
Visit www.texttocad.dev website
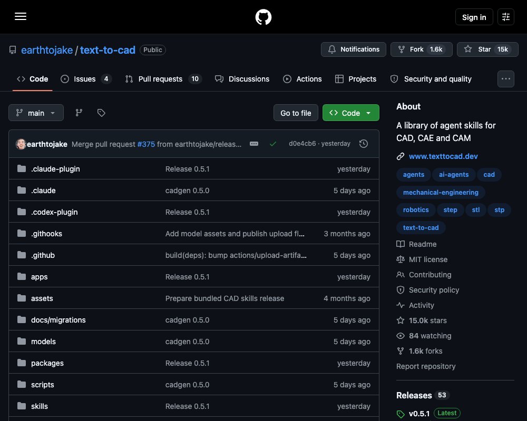pyautogui.click(x=443, y=156)
